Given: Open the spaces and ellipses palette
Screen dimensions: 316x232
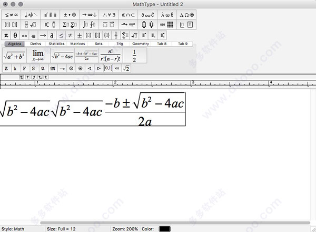Looking at the screenshot, I should [31, 15].
